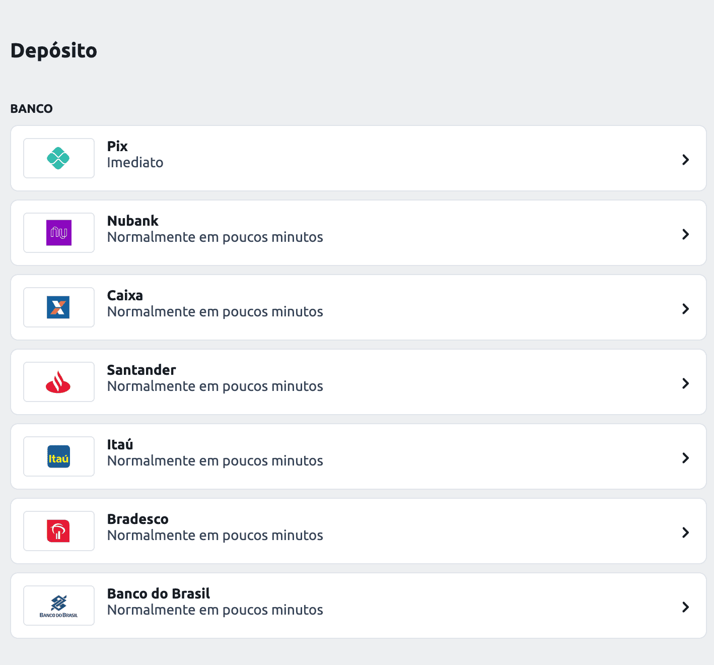714x665 pixels.
Task: Click the 'Depósito' page title
Action: 54,51
